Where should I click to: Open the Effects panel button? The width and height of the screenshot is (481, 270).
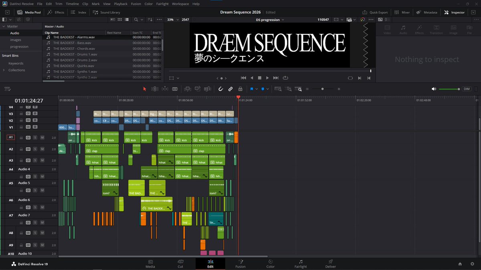56,12
